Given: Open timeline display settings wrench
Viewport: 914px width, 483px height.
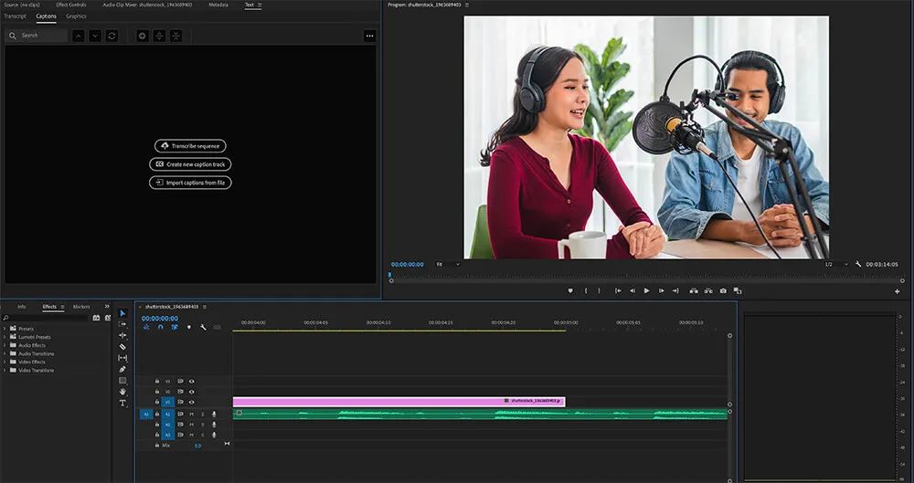Looking at the screenshot, I should (x=203, y=327).
